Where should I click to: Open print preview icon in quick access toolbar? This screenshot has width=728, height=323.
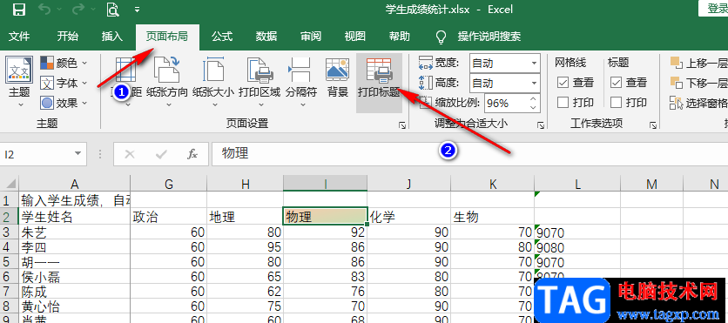[113, 10]
